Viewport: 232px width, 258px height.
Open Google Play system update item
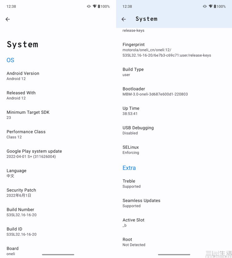click(58, 154)
